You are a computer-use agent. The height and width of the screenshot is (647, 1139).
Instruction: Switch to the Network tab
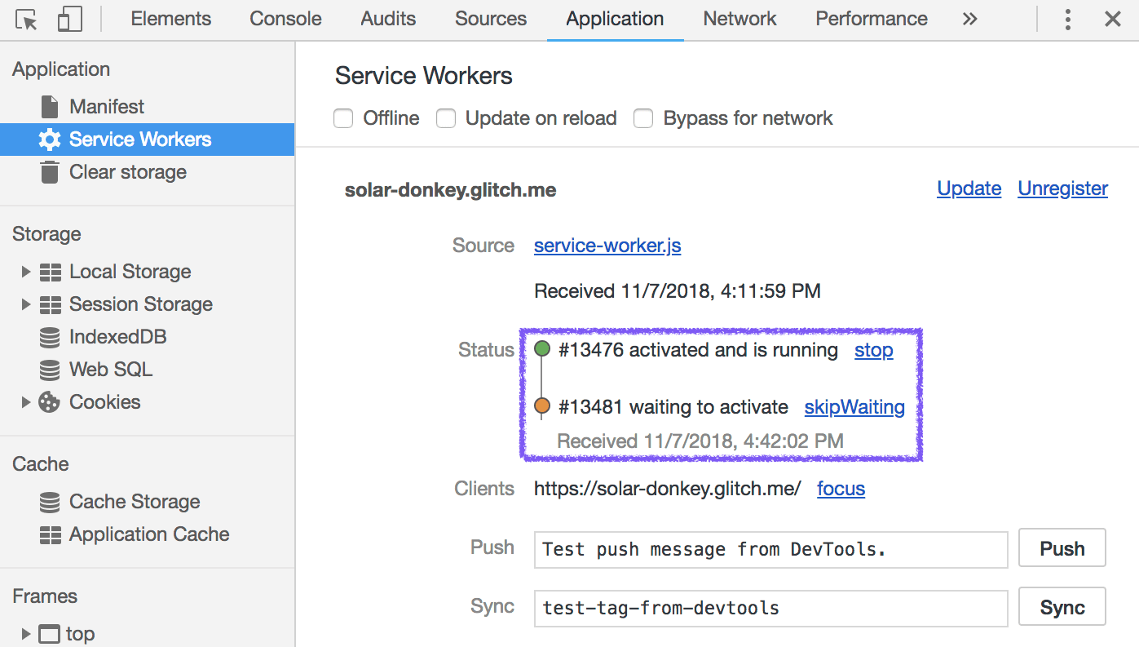[739, 18]
